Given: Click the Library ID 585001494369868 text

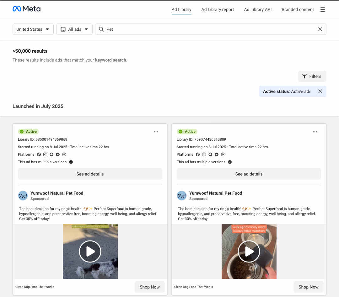Looking at the screenshot, I should coord(43,139).
